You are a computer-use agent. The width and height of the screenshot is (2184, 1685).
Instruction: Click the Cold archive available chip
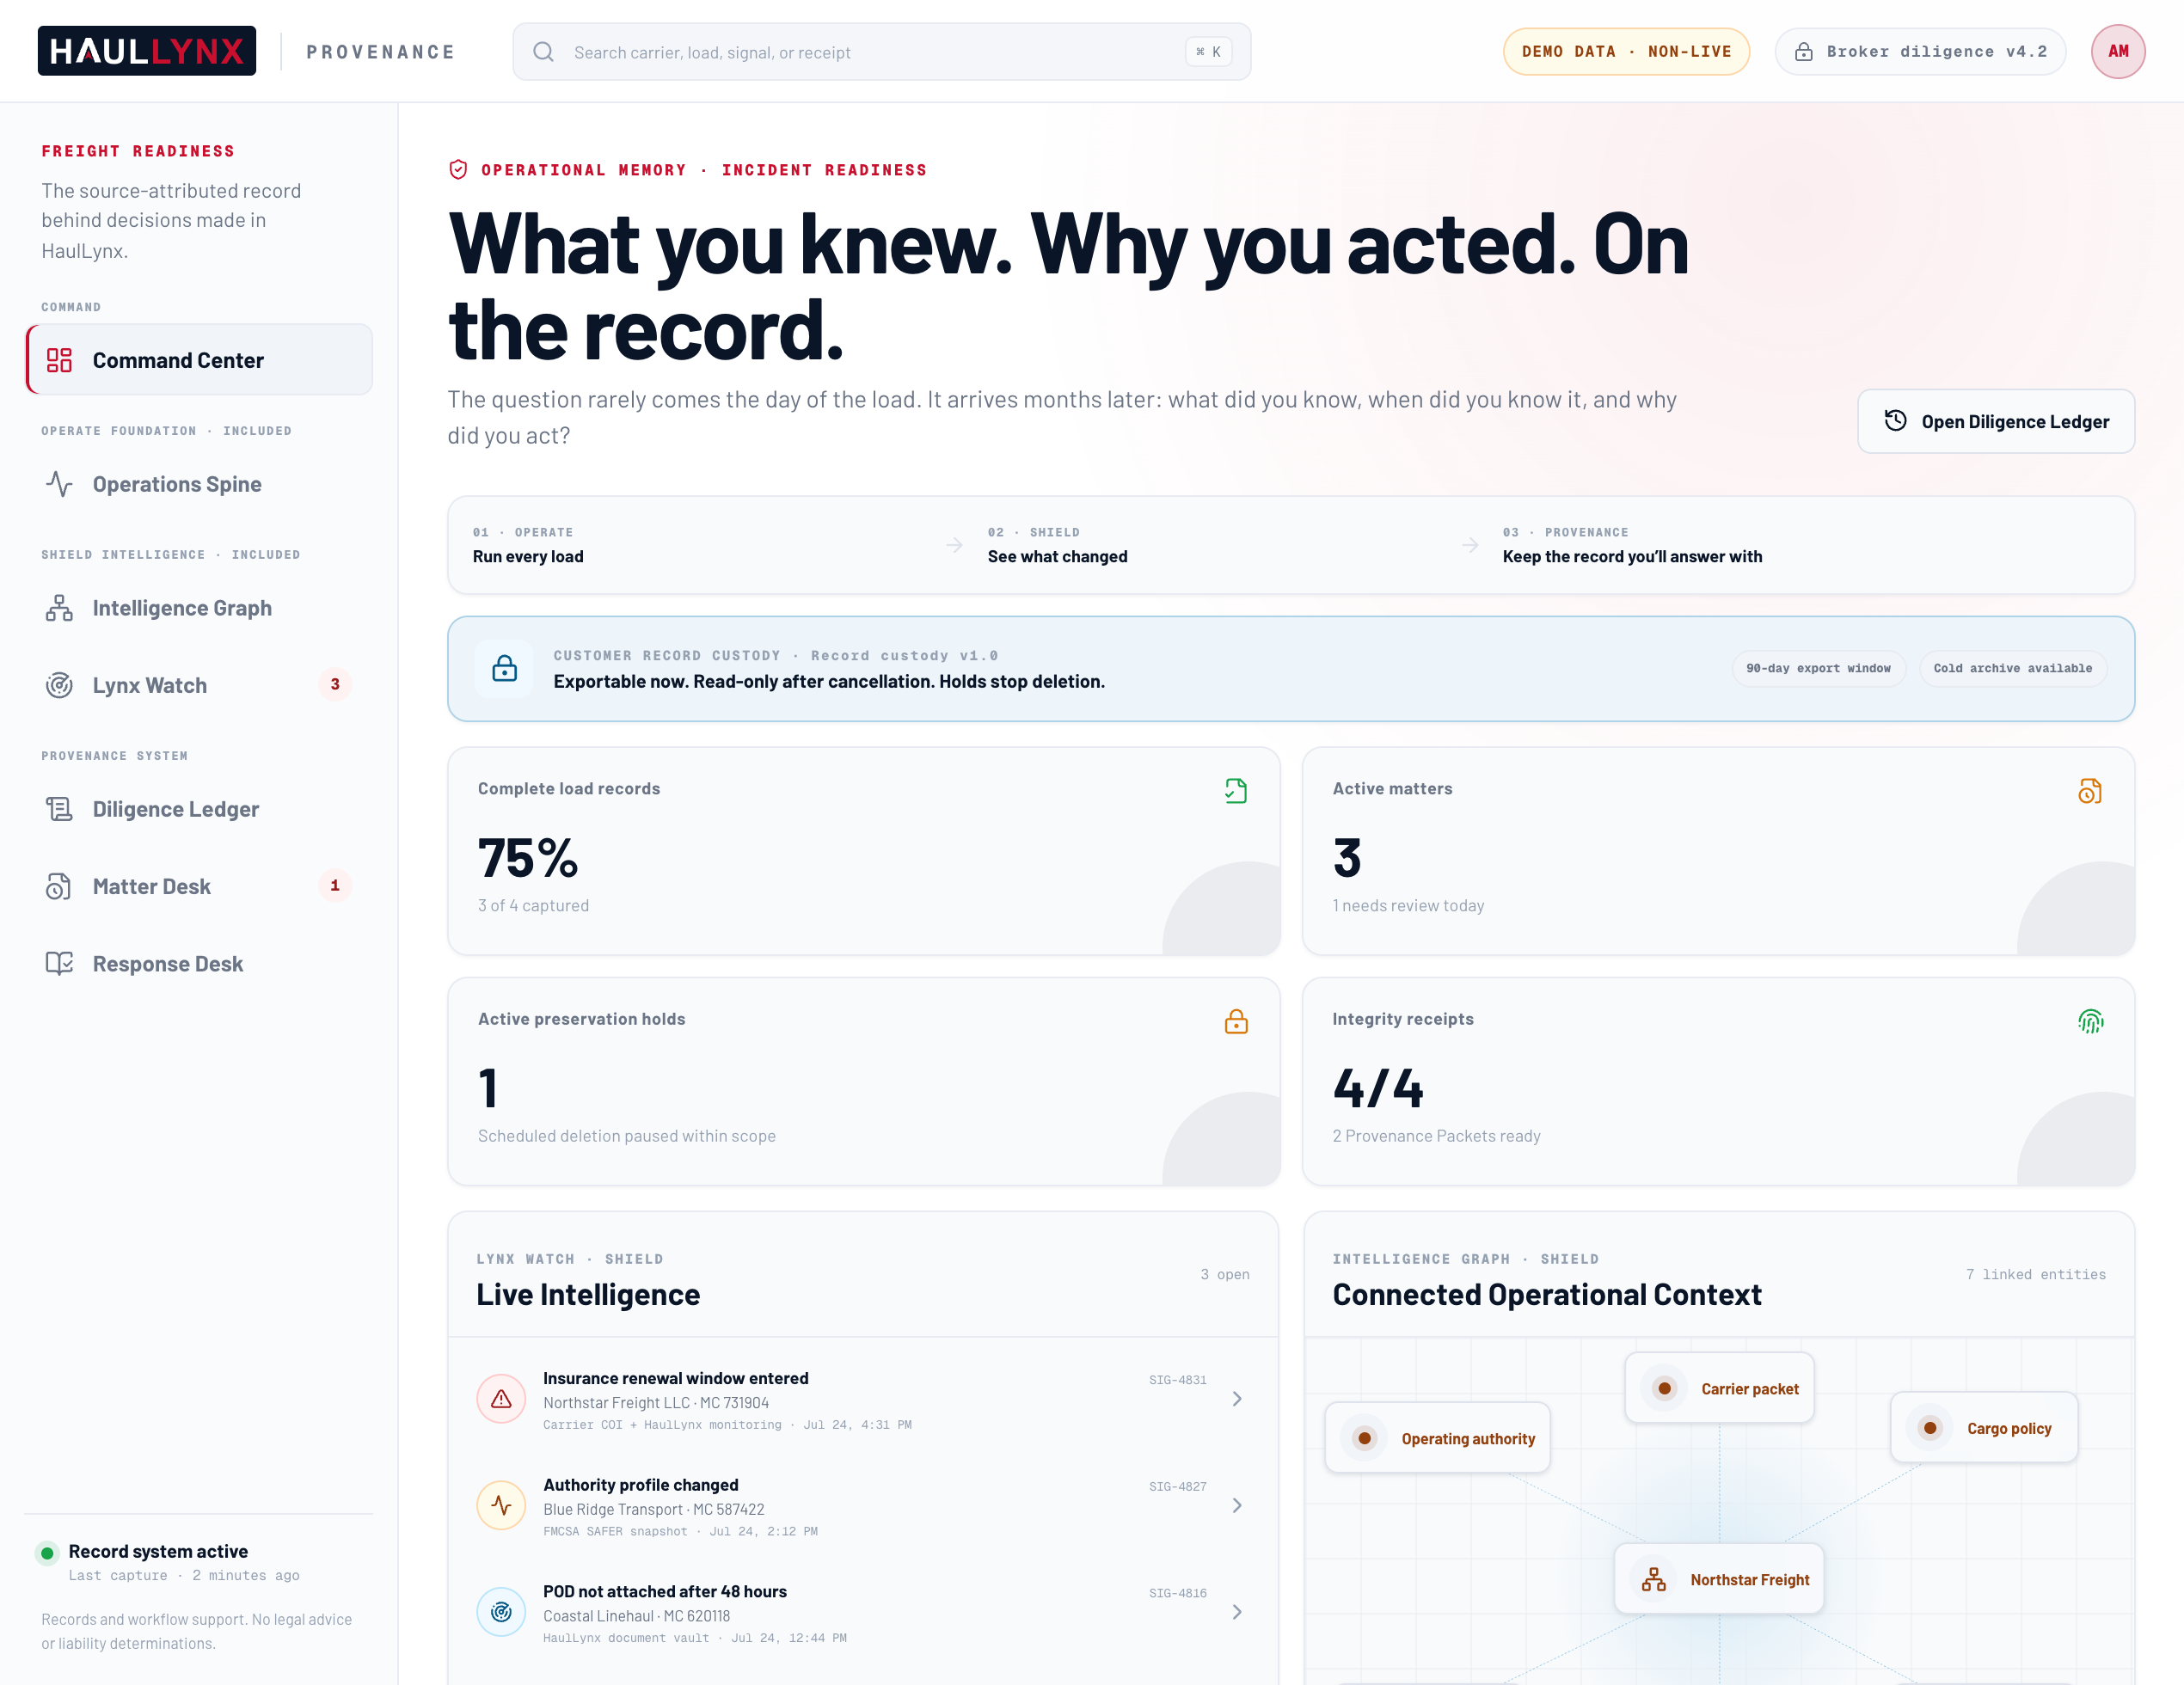pyautogui.click(x=2012, y=668)
